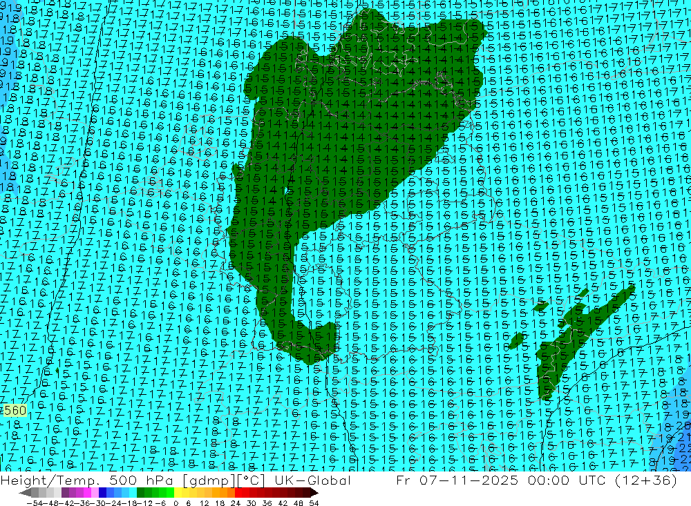
Task: Click the '36' legend value
Action: click(267, 503)
